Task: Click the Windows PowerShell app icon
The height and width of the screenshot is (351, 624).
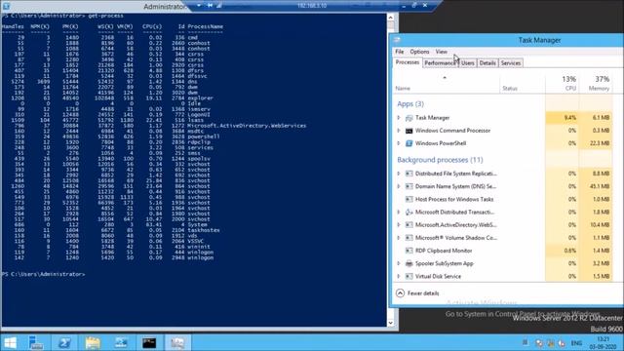Action: (x=409, y=143)
